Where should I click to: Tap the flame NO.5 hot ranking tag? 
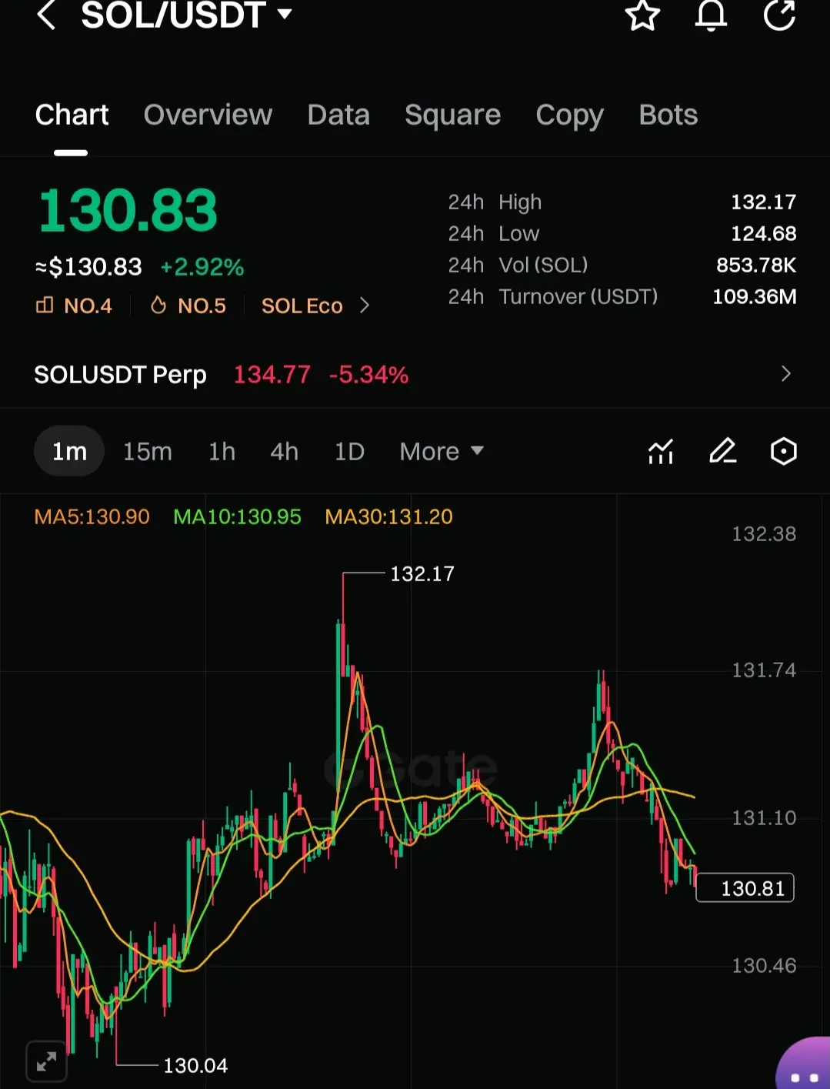click(x=188, y=306)
